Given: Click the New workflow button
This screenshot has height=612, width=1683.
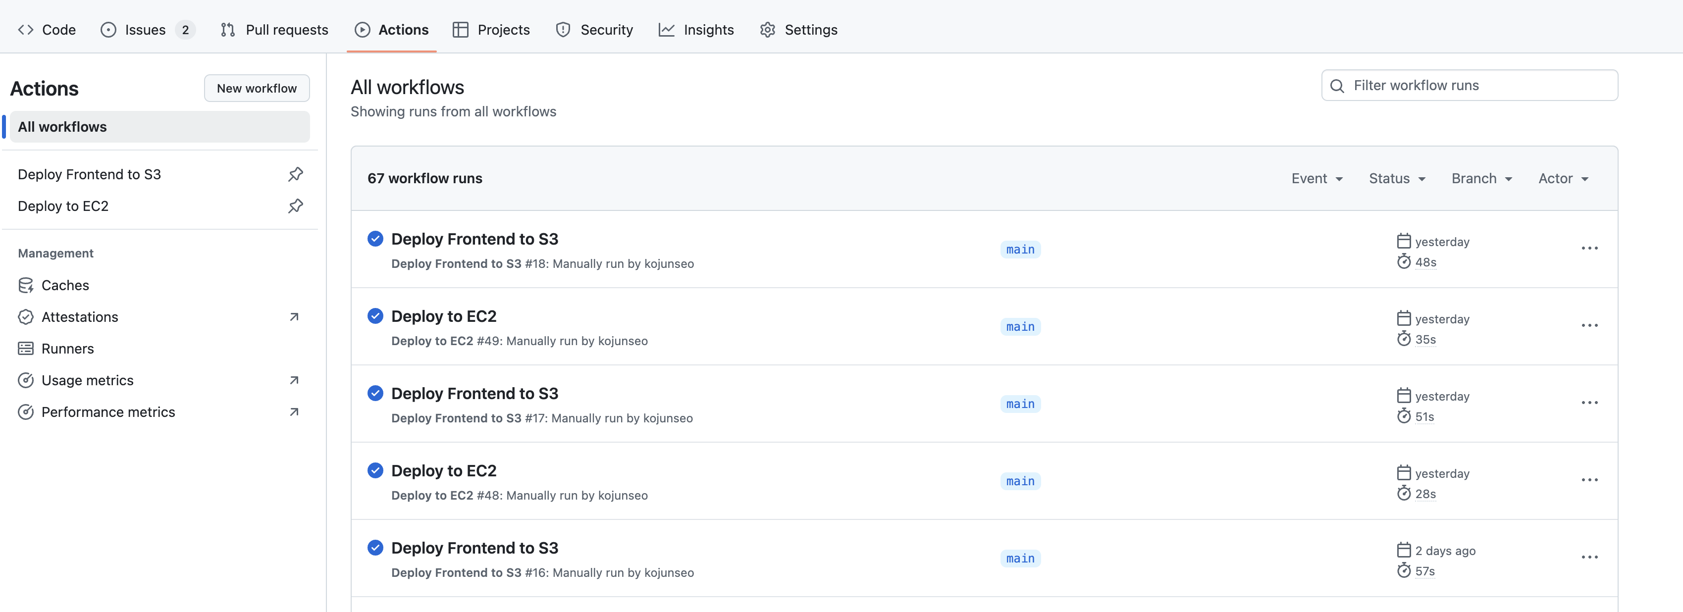Looking at the screenshot, I should click(x=257, y=88).
